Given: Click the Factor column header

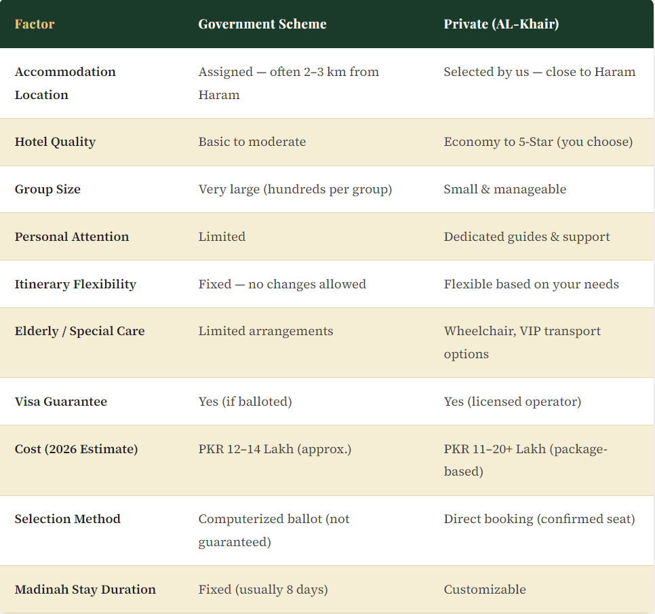Looking at the screenshot, I should [35, 24].
